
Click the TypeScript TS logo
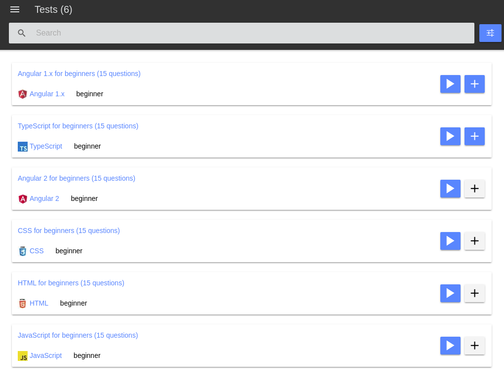[23, 147]
